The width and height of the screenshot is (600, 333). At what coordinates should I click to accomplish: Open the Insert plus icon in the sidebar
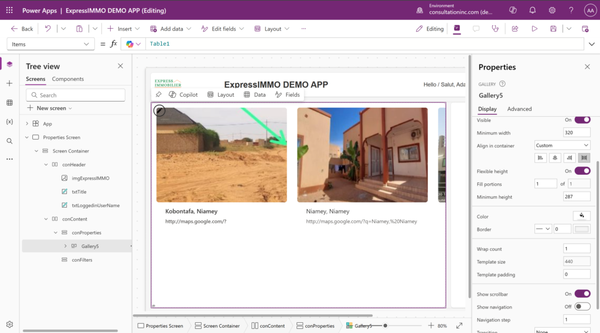pos(9,83)
